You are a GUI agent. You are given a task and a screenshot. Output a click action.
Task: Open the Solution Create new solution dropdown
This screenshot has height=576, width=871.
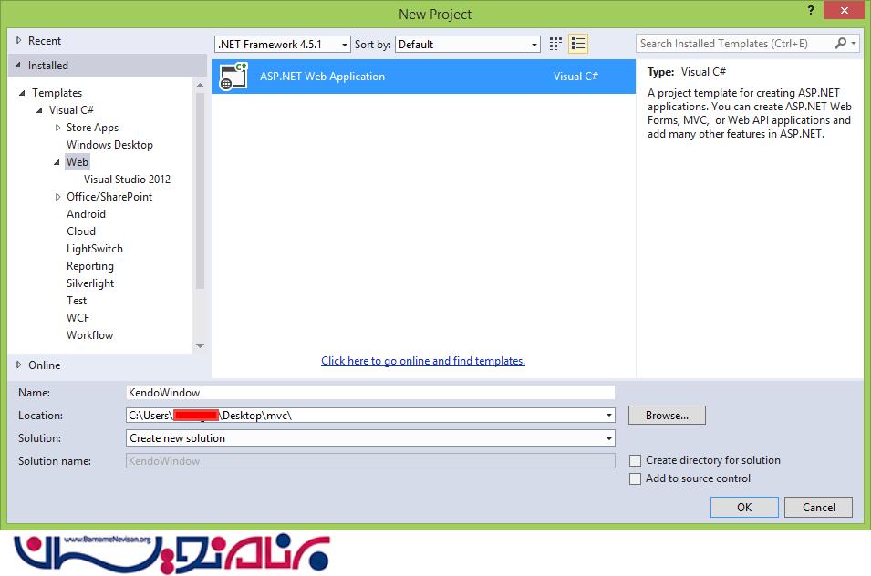(609, 438)
